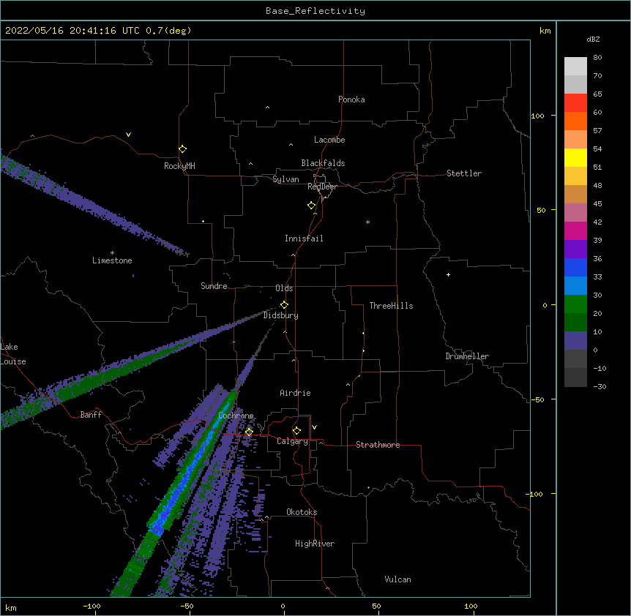Click the HighRiver town label
This screenshot has width=631, height=616.
pos(315,544)
